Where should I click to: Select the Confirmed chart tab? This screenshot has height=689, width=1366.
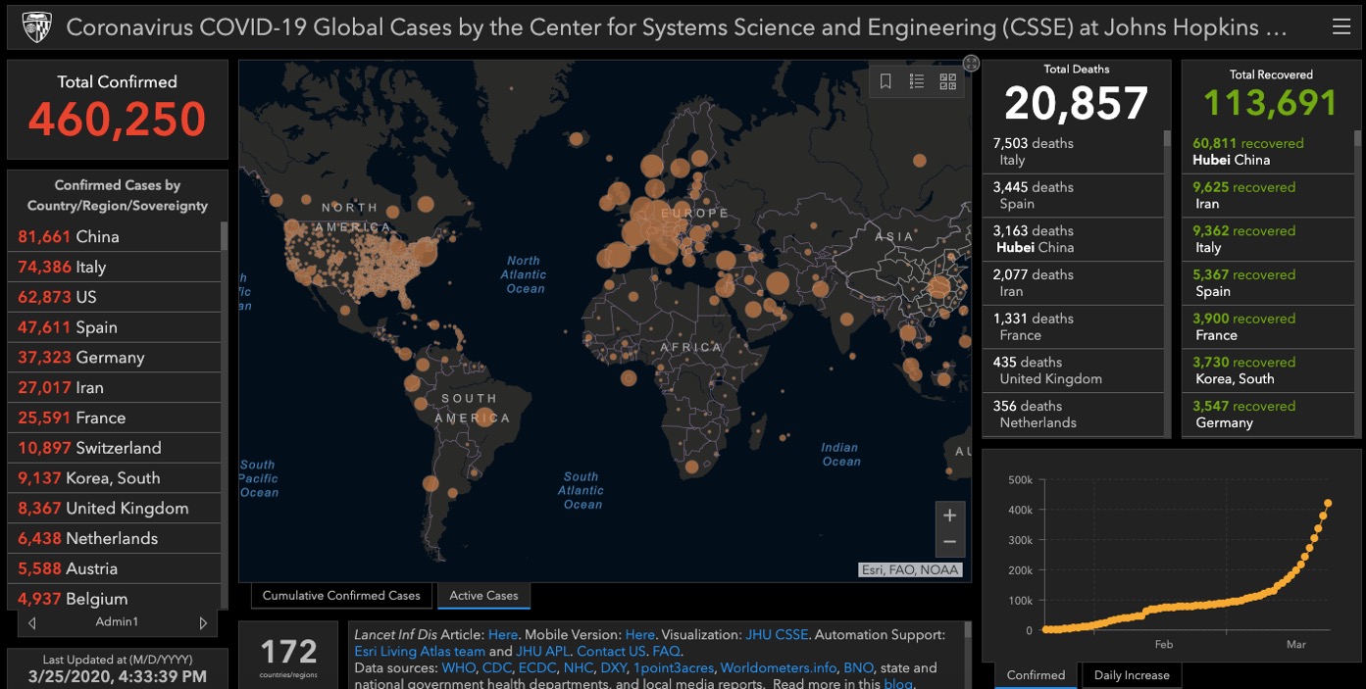pos(1036,675)
